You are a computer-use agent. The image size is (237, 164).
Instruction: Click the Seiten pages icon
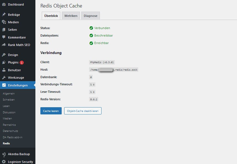point(4,30)
